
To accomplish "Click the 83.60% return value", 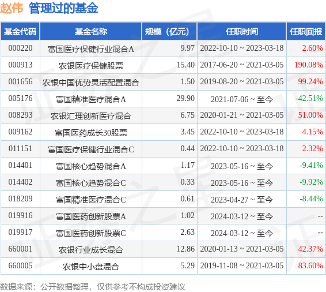I will (x=310, y=265).
